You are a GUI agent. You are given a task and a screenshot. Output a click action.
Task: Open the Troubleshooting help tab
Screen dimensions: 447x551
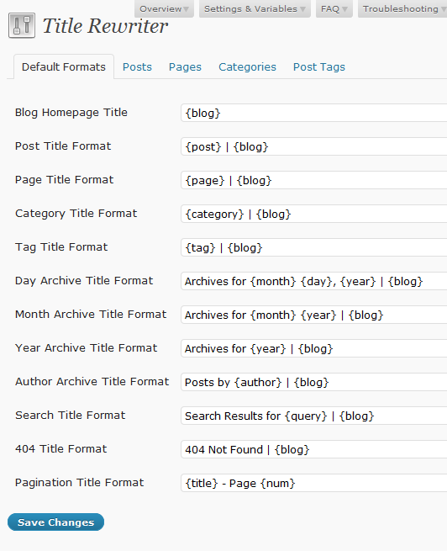pos(402,8)
